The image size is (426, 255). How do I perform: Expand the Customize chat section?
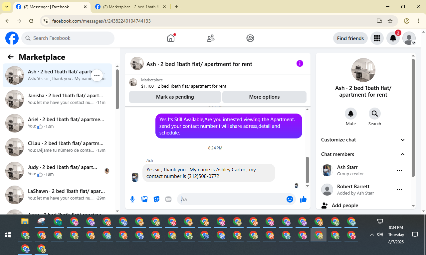[x=363, y=140]
